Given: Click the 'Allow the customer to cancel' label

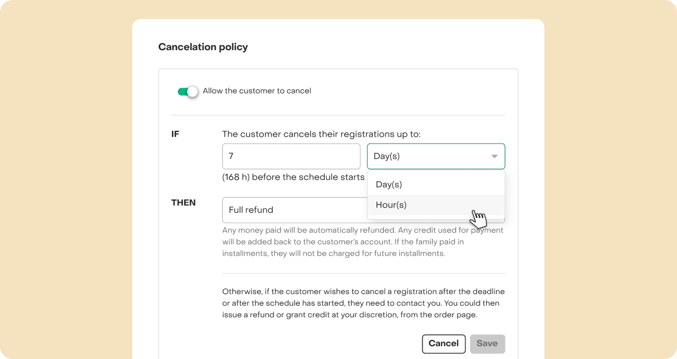Looking at the screenshot, I should tap(257, 91).
